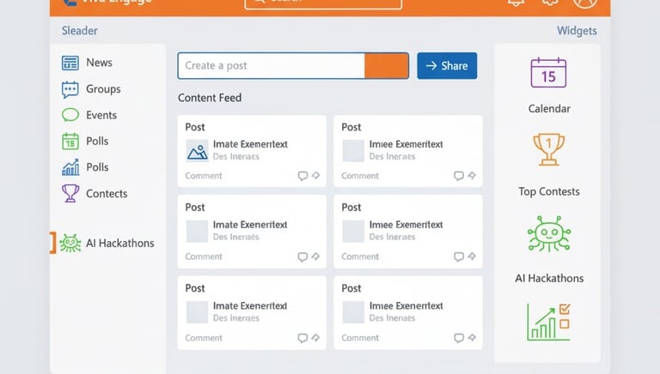Open the image thumbnail on the top-left post
660x374 pixels.
[198, 151]
